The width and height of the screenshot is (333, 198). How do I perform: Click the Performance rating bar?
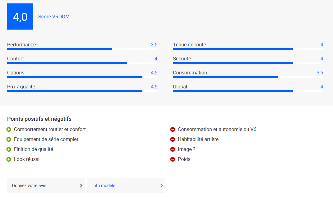[x=82, y=49]
